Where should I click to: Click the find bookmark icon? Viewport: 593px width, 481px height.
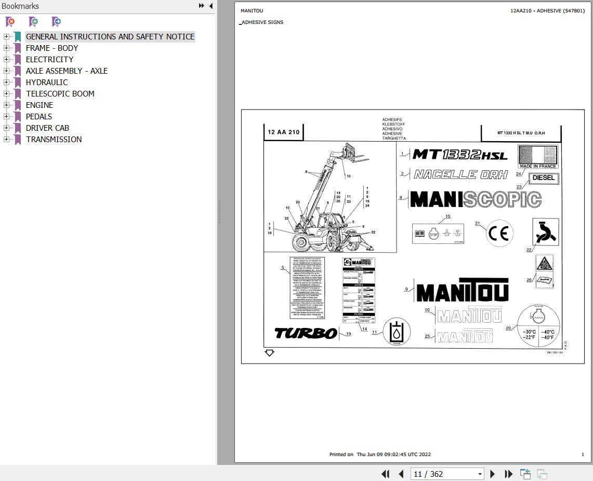(56, 22)
